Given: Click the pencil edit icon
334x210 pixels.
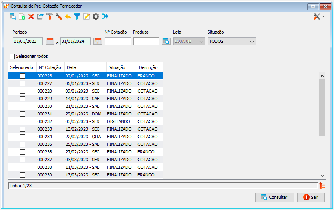Looking at the screenshot, I should point(86,16).
